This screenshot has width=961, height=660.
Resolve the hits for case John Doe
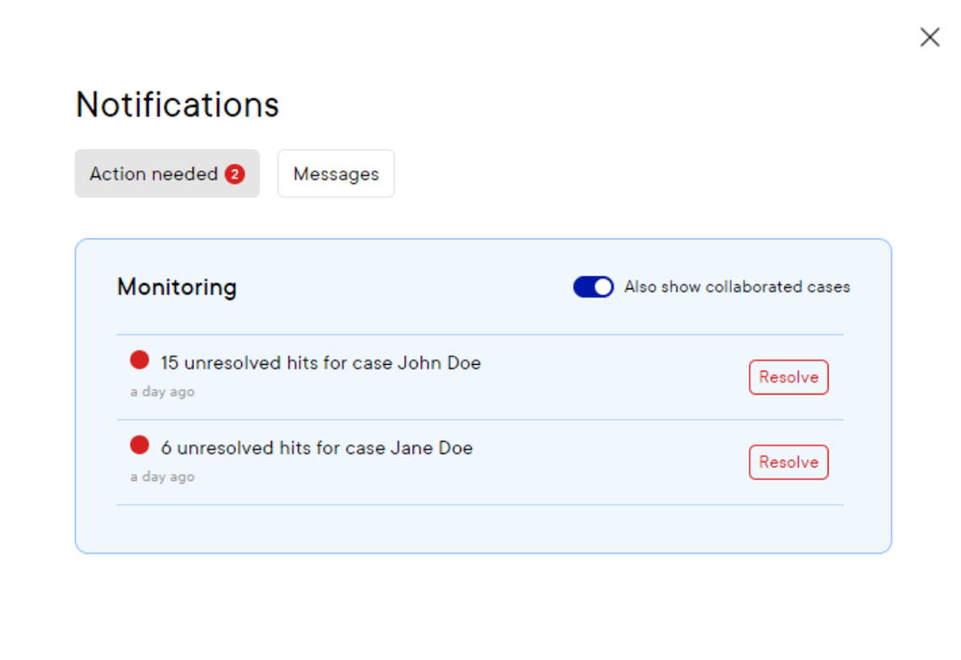pyautogui.click(x=788, y=377)
